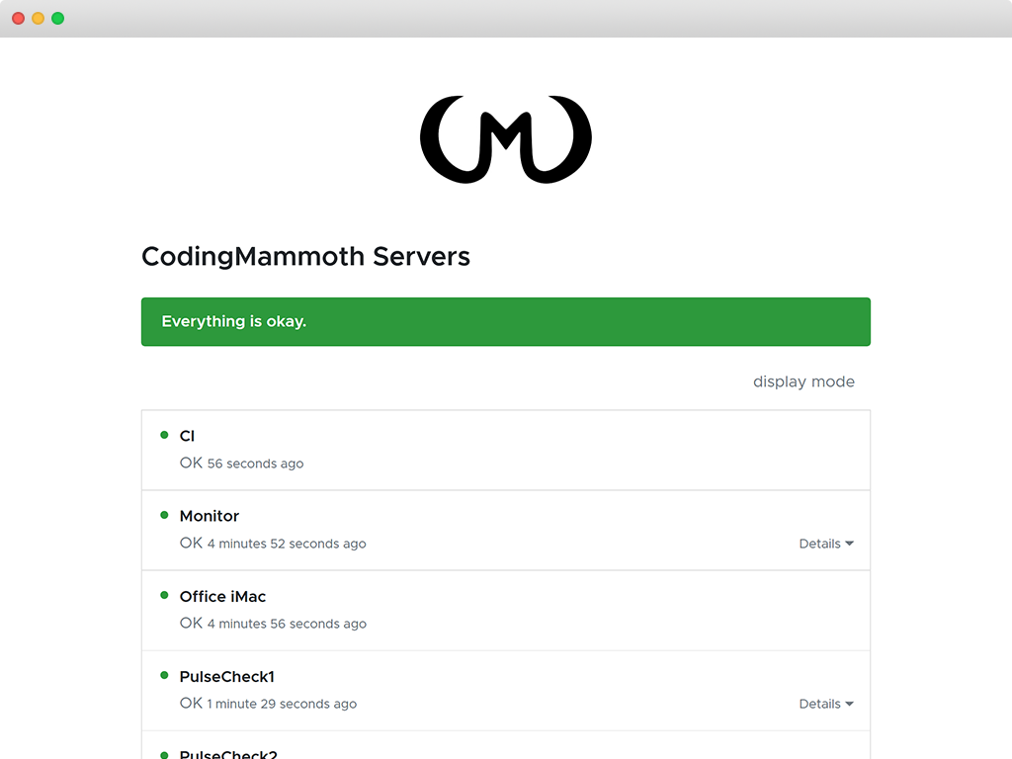The image size is (1012, 759).
Task: Click the green zoom traffic light
Action: (57, 18)
